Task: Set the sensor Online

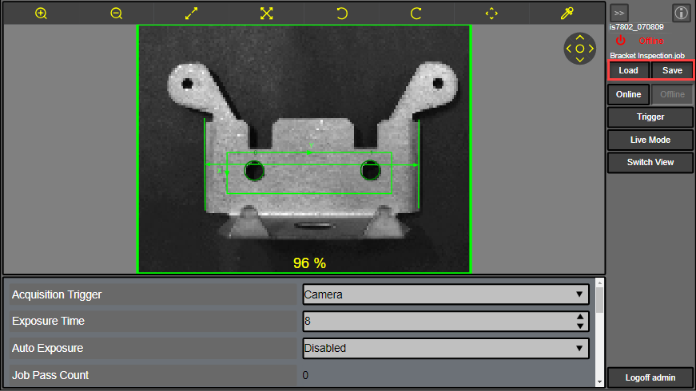Action: click(629, 94)
